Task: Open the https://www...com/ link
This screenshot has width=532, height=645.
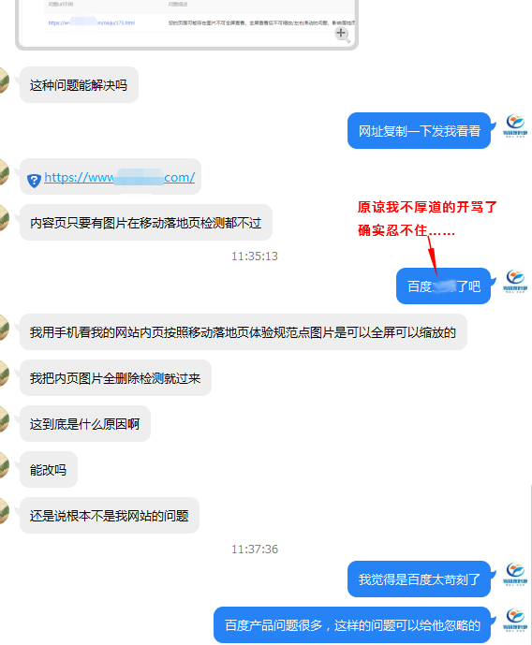Action: 119,177
